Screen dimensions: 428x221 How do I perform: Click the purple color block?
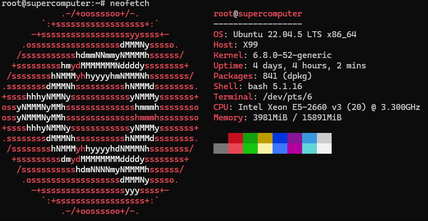point(295,138)
